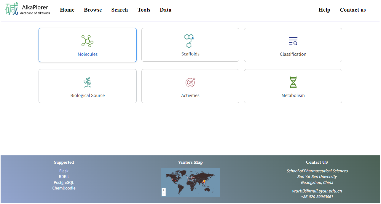Click the Scaffolds ring structure icon
This screenshot has width=381, height=204.
[x=189, y=41]
